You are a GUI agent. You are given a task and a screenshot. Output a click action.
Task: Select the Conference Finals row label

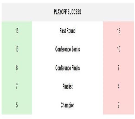(x=67, y=68)
